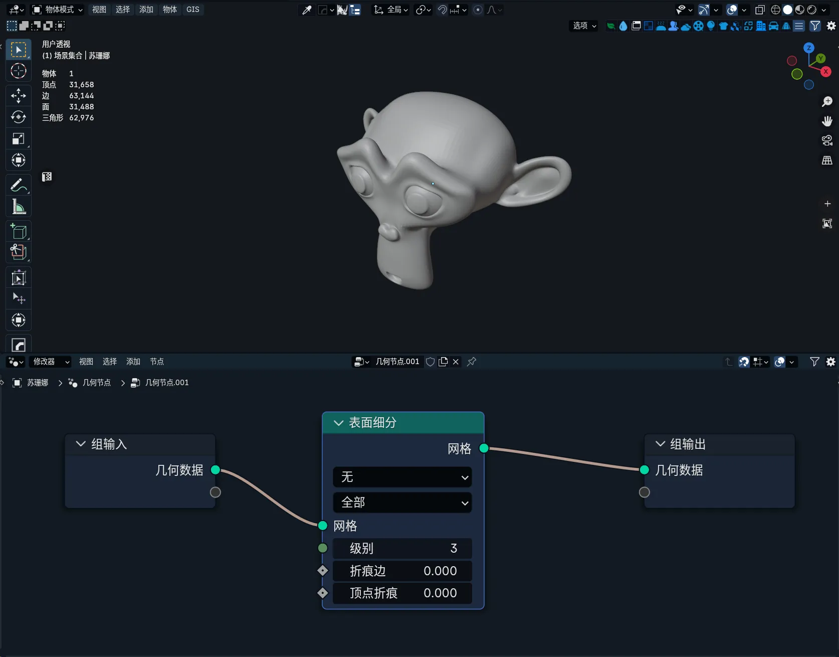839x657 pixels.
Task: Click 苏珊娜 in node editor breadcrumb
Action: [x=38, y=383]
